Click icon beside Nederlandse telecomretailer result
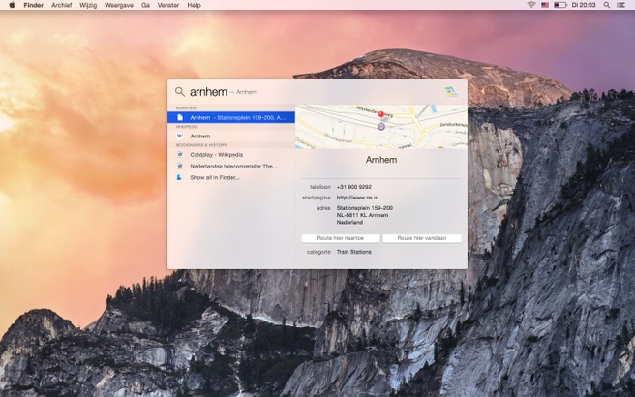 coord(180,166)
